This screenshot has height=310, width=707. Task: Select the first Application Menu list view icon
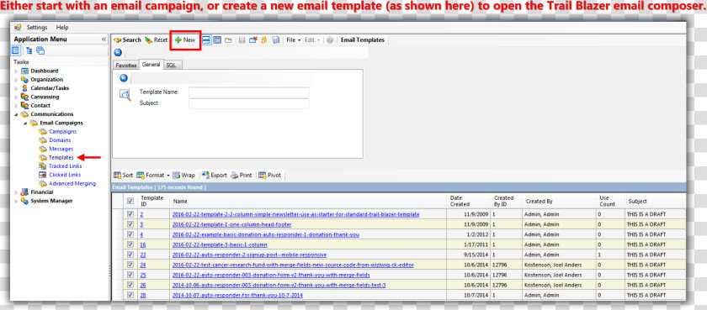(x=16, y=50)
